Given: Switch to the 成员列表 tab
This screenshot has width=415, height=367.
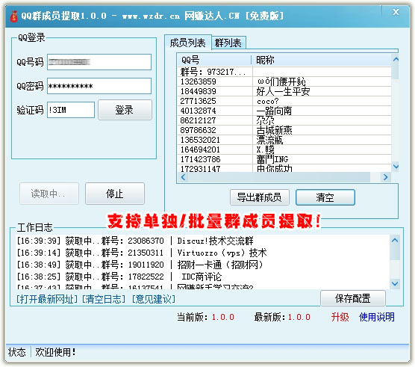Looking at the screenshot, I should click(187, 43).
